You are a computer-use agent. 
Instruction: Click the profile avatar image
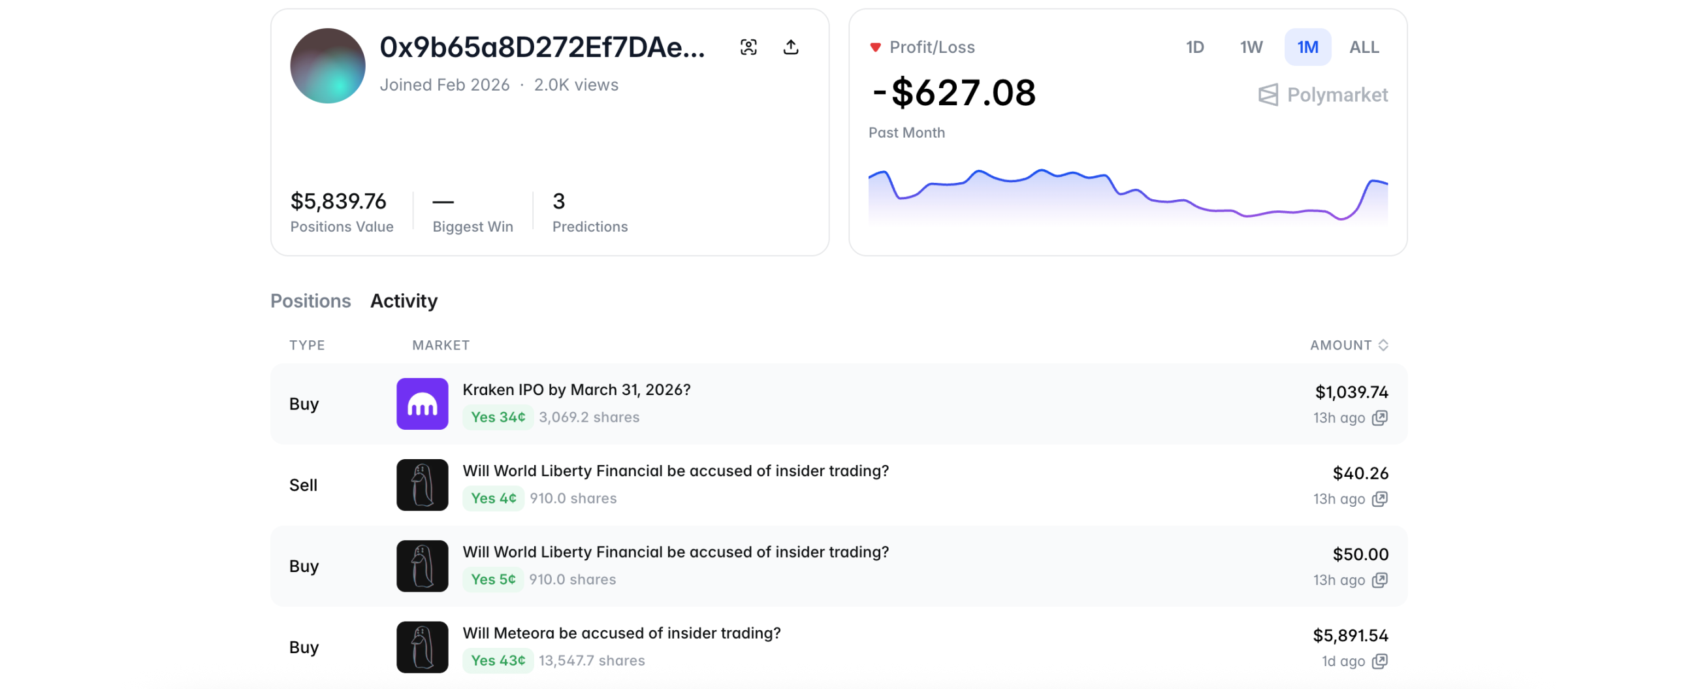pyautogui.click(x=327, y=66)
